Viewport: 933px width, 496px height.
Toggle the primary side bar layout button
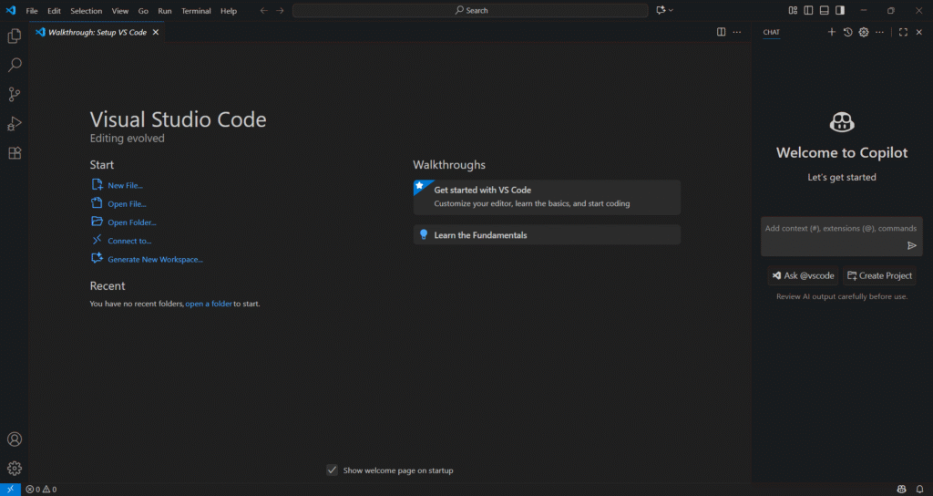(x=808, y=11)
